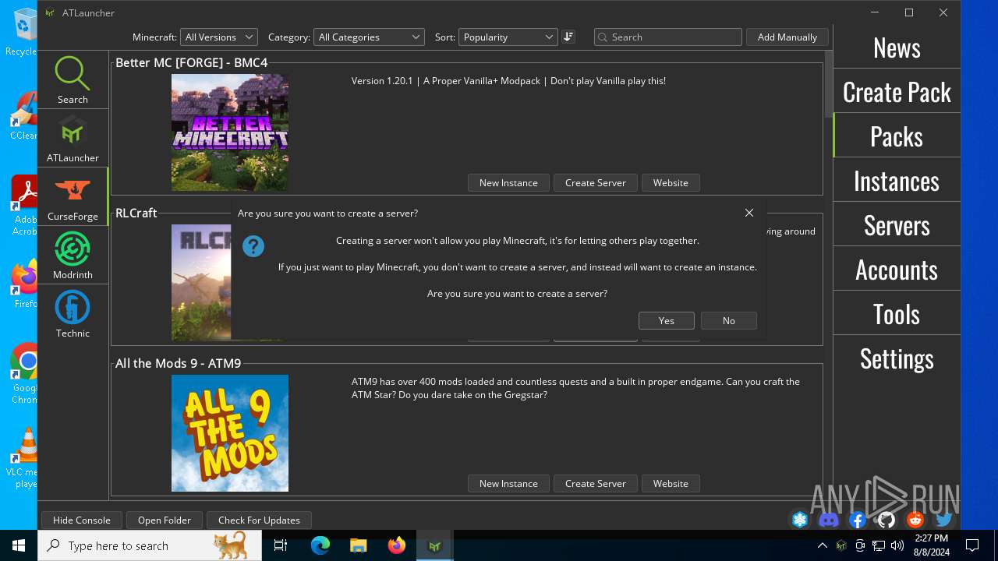
Task: Click Open Folder button
Action: click(x=165, y=520)
